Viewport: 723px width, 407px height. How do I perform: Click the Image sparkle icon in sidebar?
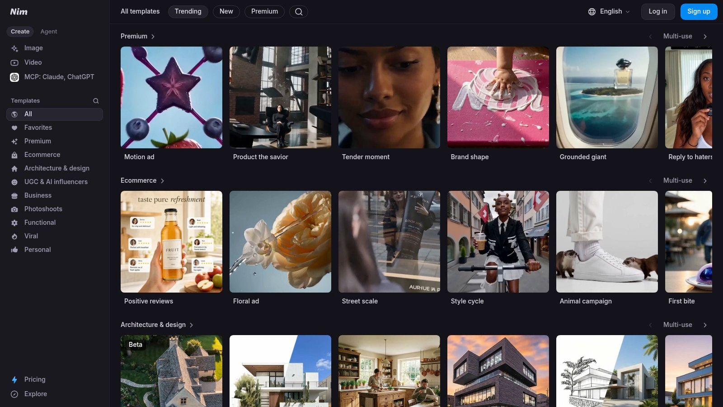tap(14, 48)
